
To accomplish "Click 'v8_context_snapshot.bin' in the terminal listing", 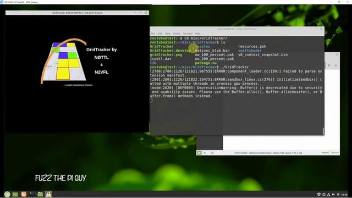I will click(x=263, y=54).
